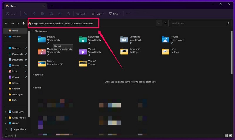Go up one directory level arrow
Image resolution: width=235 pixels, height=140 pixels.
click(x=24, y=23)
